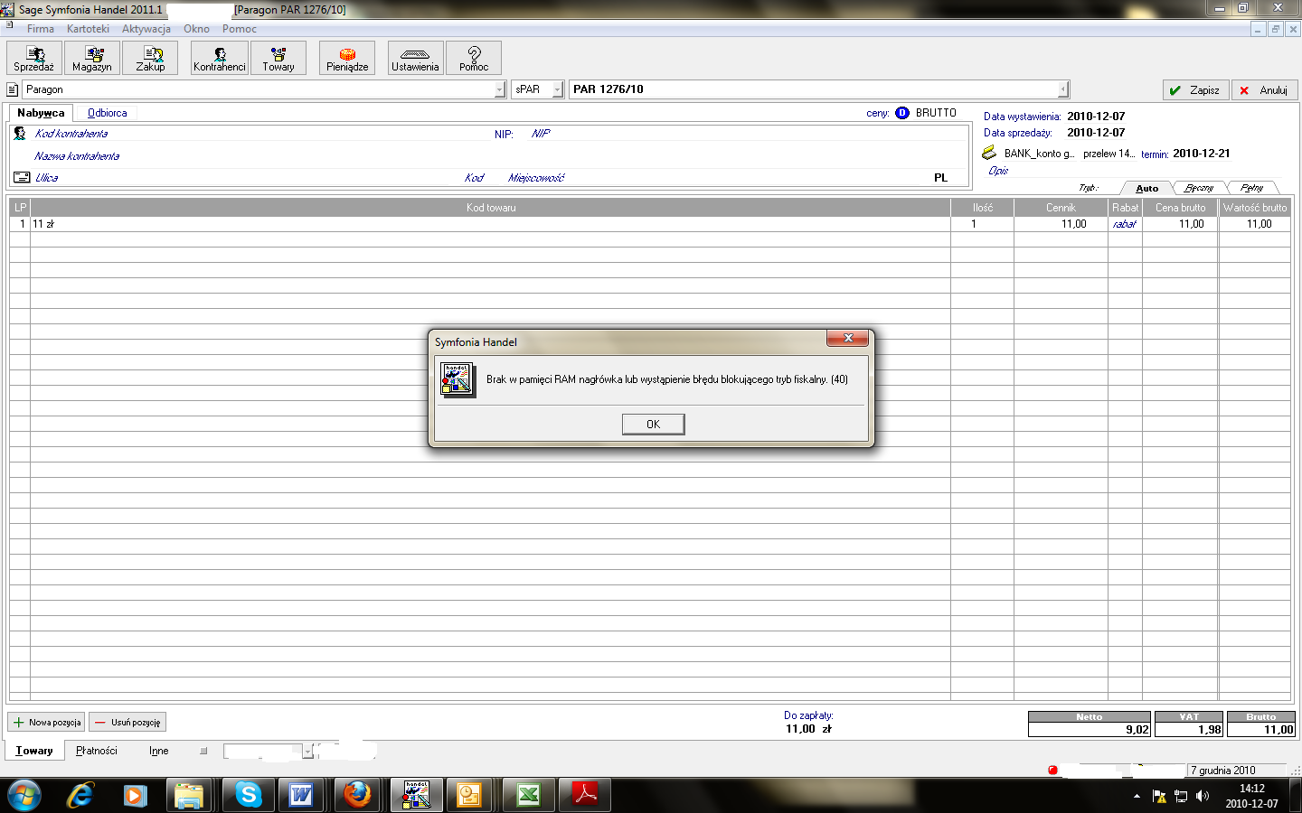Viewport: 1302px width, 813px height.
Task: Toggle the BRUTTO price mode indicator
Action: point(902,113)
